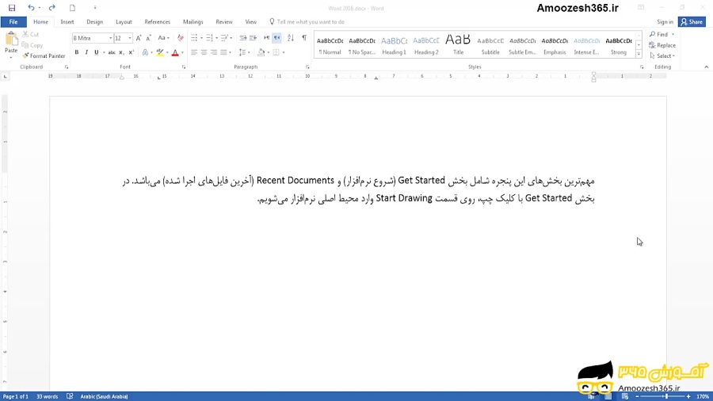Viewport: 713px width, 401px height.
Task: Clear all formatting
Action: [181, 38]
